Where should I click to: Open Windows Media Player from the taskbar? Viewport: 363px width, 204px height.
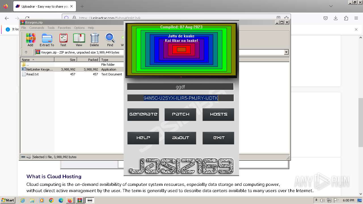(42, 200)
